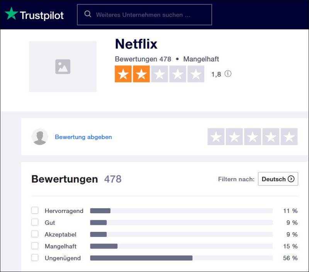The image size is (309, 272).
Task: Click the Ungenügend 56 % bar
Action: pos(182,258)
